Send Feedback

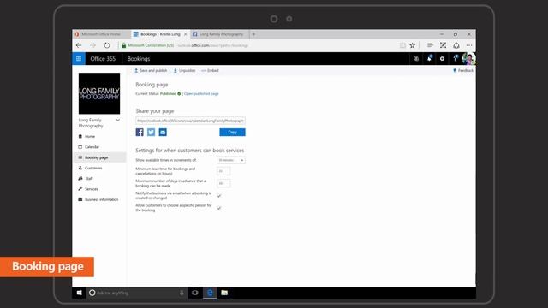463,70
